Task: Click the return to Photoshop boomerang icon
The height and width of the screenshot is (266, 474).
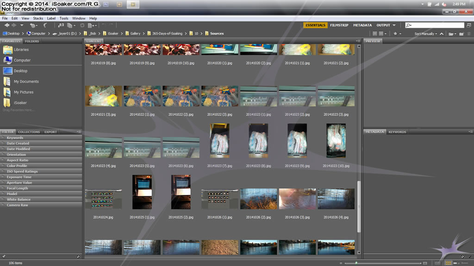Action: tap(45, 25)
